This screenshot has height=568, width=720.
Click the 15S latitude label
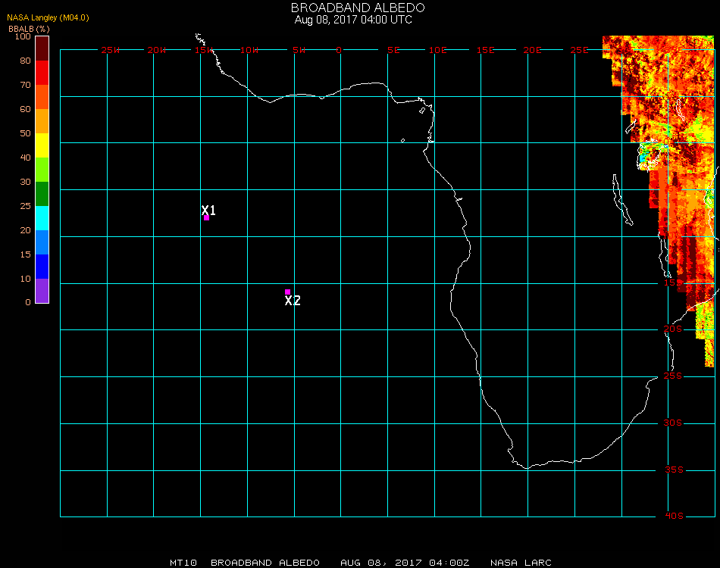pos(673,282)
